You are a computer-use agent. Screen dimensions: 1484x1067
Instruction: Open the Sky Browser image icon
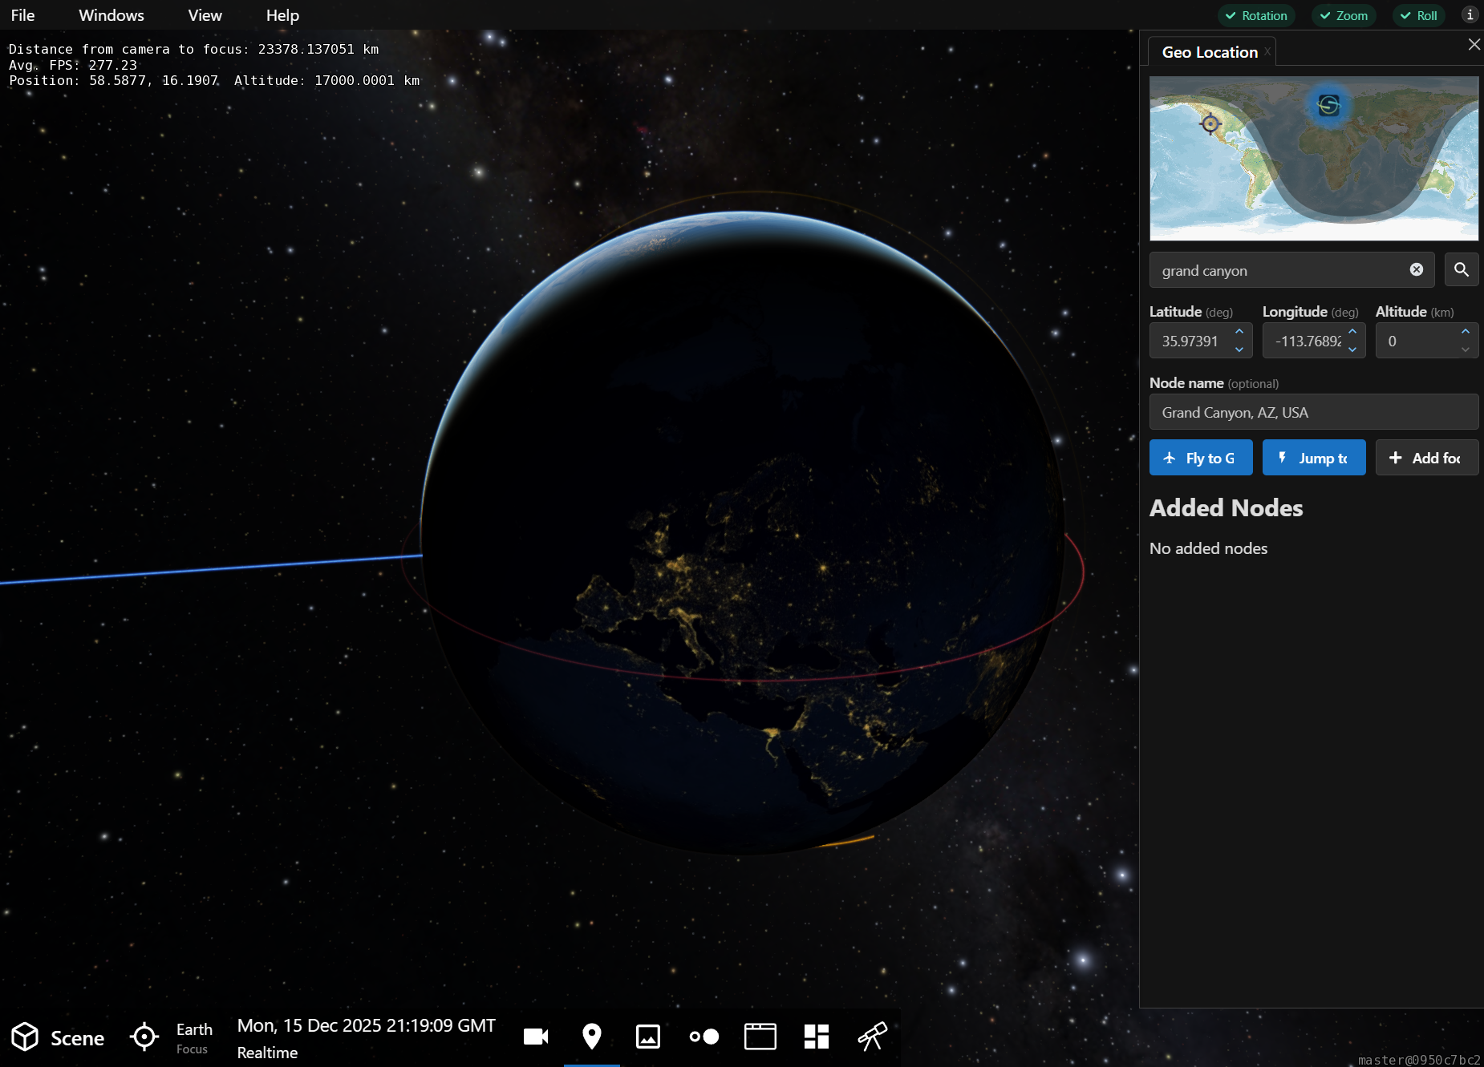click(x=648, y=1037)
